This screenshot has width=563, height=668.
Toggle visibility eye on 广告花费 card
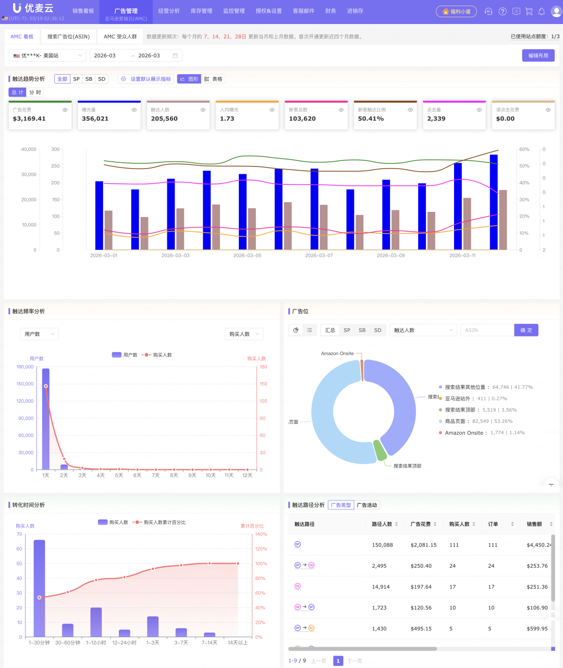click(x=65, y=110)
